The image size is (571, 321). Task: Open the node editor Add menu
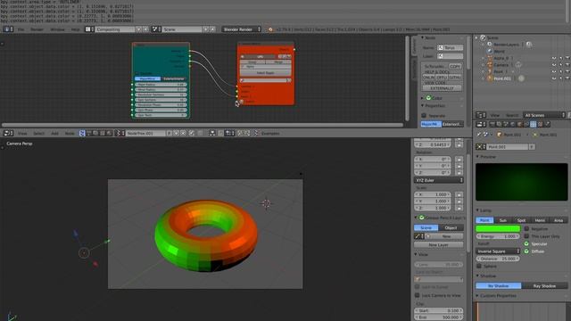click(54, 133)
